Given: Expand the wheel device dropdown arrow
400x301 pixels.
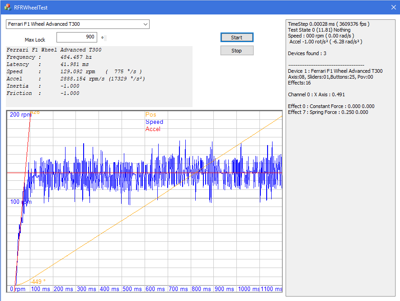Looking at the screenshot, I should pos(145,24).
